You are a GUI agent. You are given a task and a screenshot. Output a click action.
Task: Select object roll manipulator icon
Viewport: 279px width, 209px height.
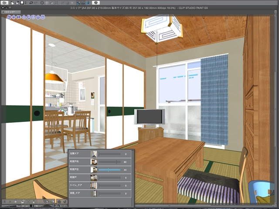pyautogui.click(x=38, y=17)
